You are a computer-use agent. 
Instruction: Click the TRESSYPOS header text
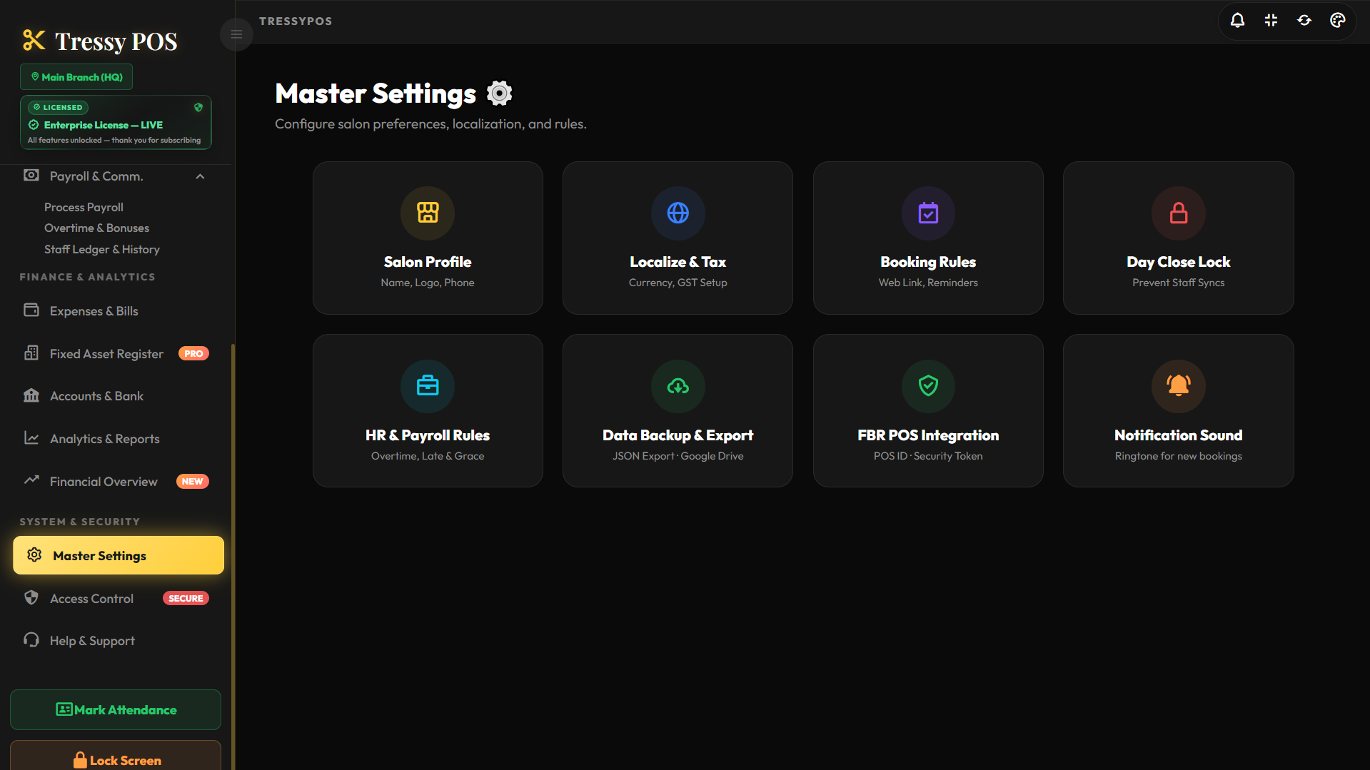[296, 21]
